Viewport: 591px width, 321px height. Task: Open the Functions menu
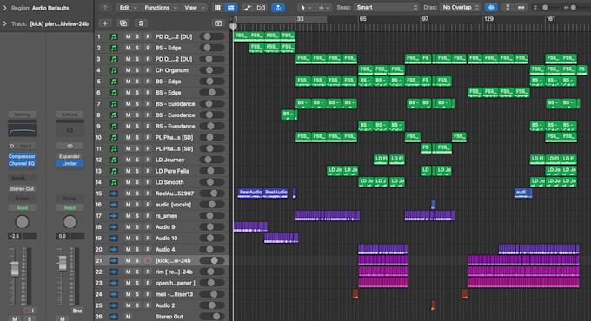pyautogui.click(x=160, y=8)
